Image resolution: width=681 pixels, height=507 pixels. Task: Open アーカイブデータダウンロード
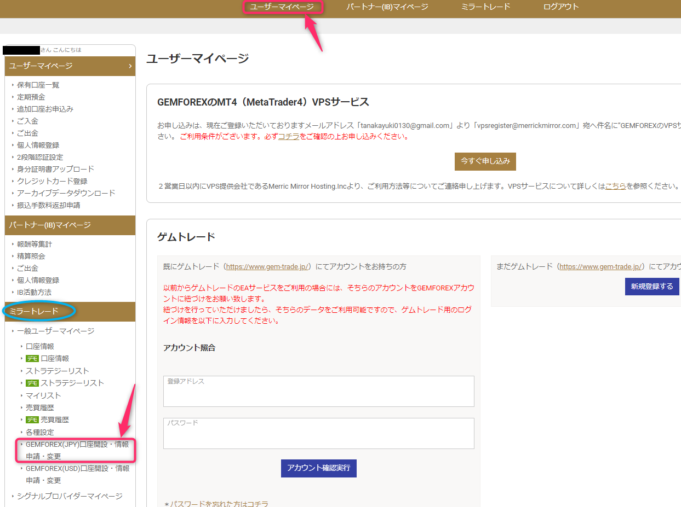(x=66, y=193)
